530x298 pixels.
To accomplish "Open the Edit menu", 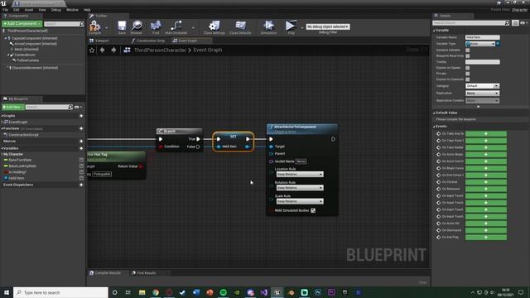I will click(x=17, y=10).
